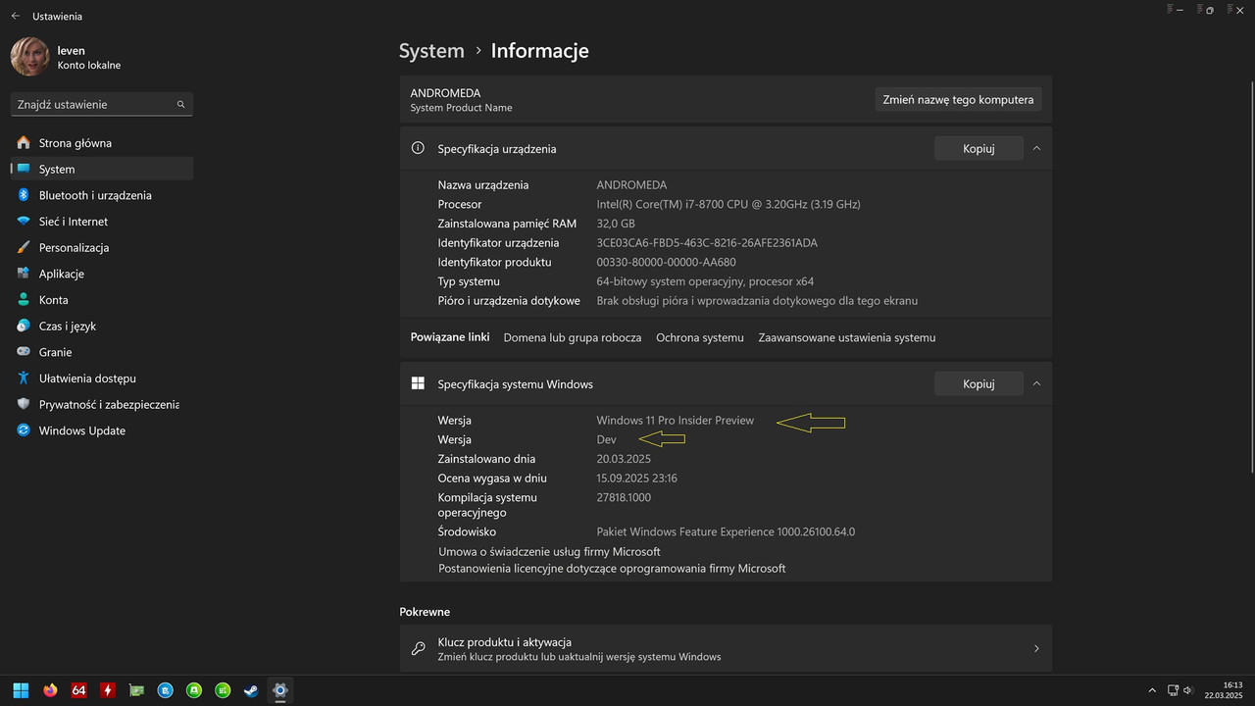Select Pakiet Windows Feature Experience value
This screenshot has height=706, width=1255.
[726, 532]
